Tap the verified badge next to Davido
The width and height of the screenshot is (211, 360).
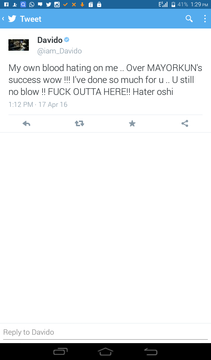click(x=67, y=40)
